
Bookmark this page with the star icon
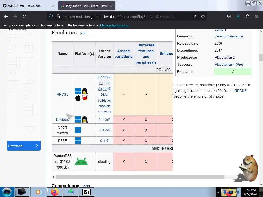[x=203, y=16]
